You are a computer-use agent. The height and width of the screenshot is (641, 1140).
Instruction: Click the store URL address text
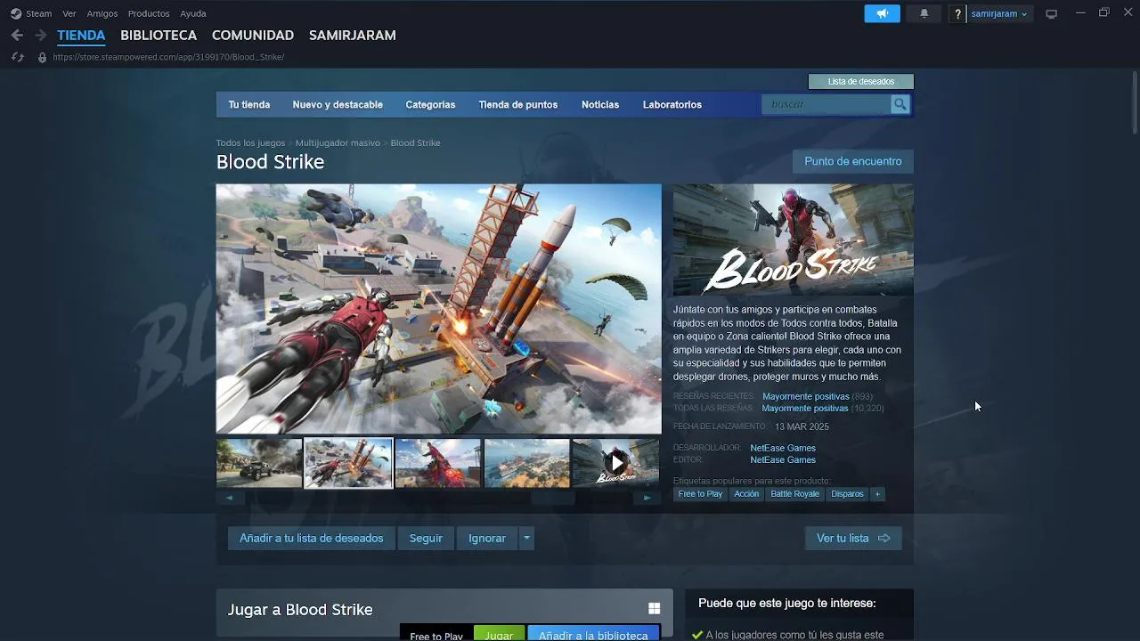point(168,57)
